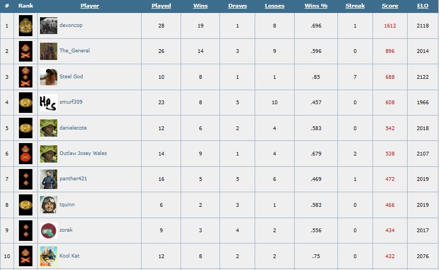Screen dimensions: 439x270
Task: Click smurf309's gold oval rank badge
Action: pyautogui.click(x=25, y=103)
